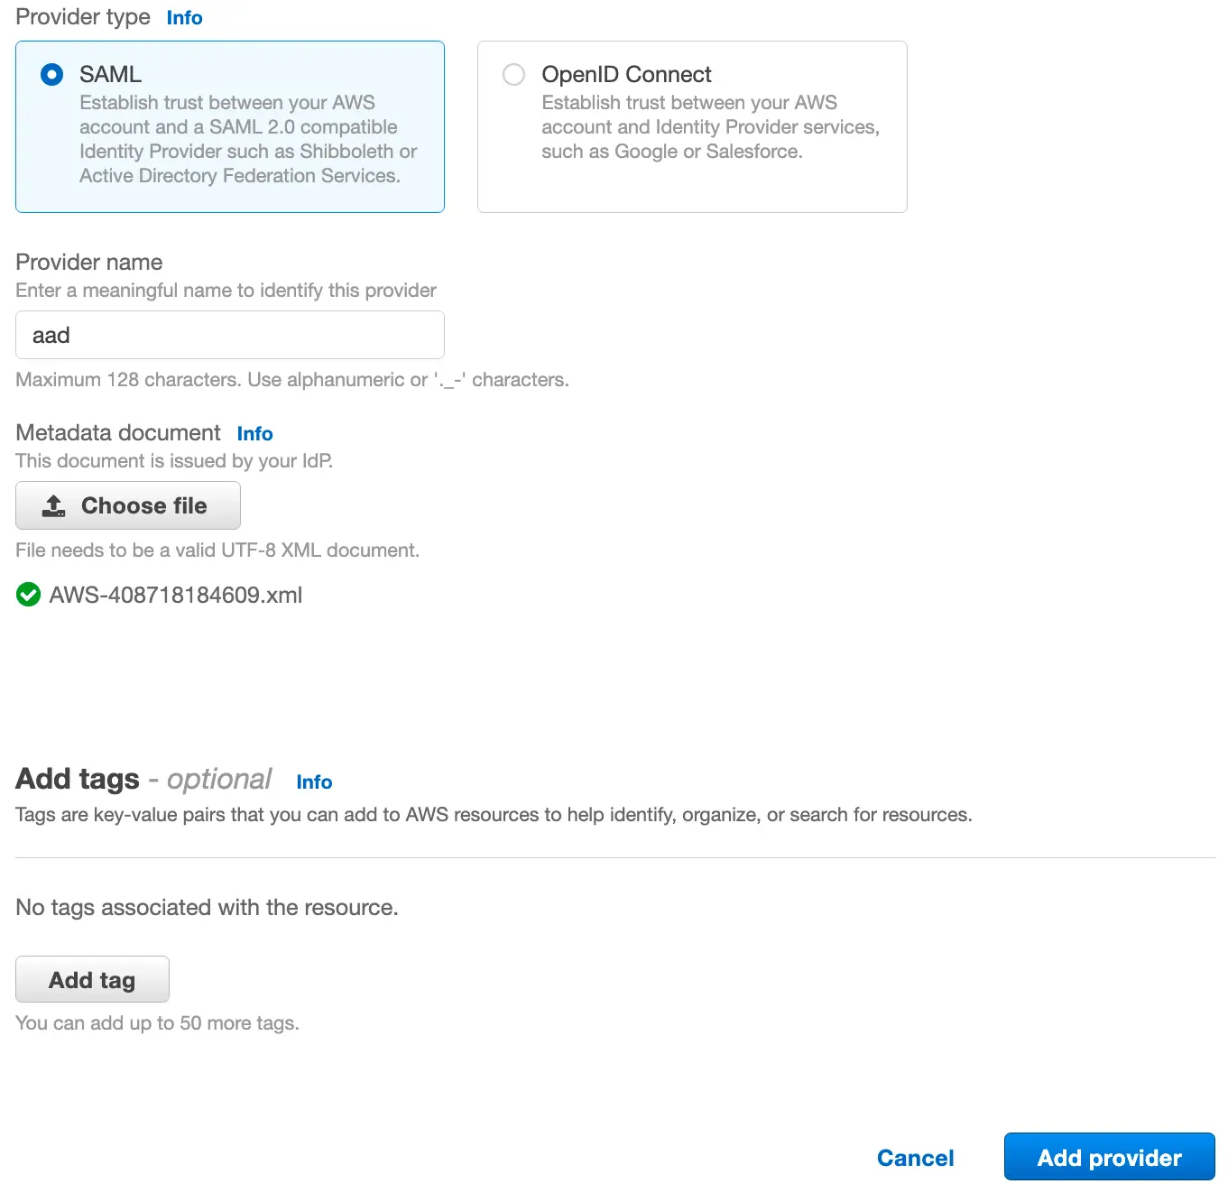Viewport: 1228px width, 1193px height.
Task: Click the Provider name field label
Action: pos(89,263)
